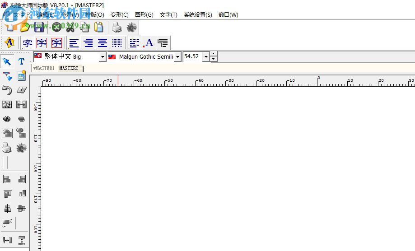Center objects on vertical axis icon

point(7,209)
